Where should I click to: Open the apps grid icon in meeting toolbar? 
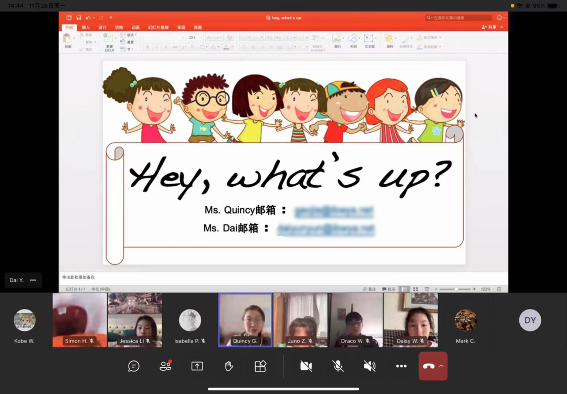pyautogui.click(x=260, y=366)
